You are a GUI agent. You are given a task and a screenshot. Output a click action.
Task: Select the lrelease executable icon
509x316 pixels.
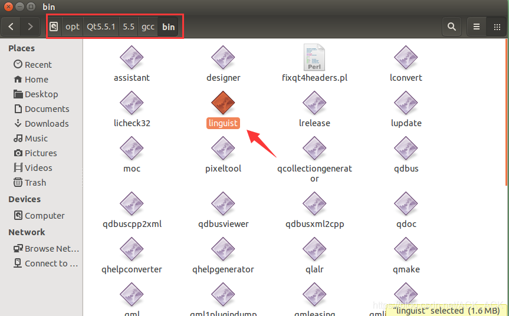pos(314,103)
